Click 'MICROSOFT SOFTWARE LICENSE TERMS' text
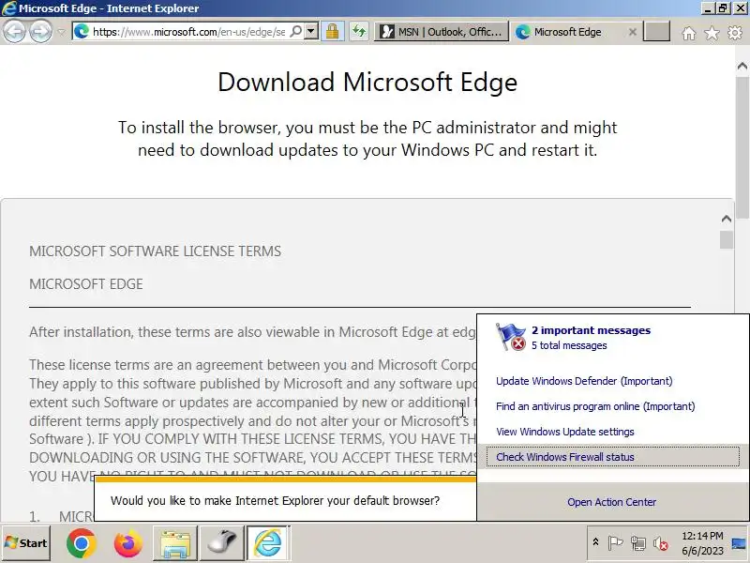750x563 pixels. click(155, 251)
